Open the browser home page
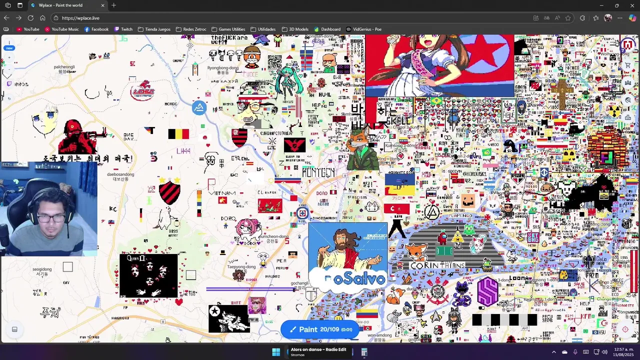Viewport: 640px width, 360px height. tap(42, 18)
